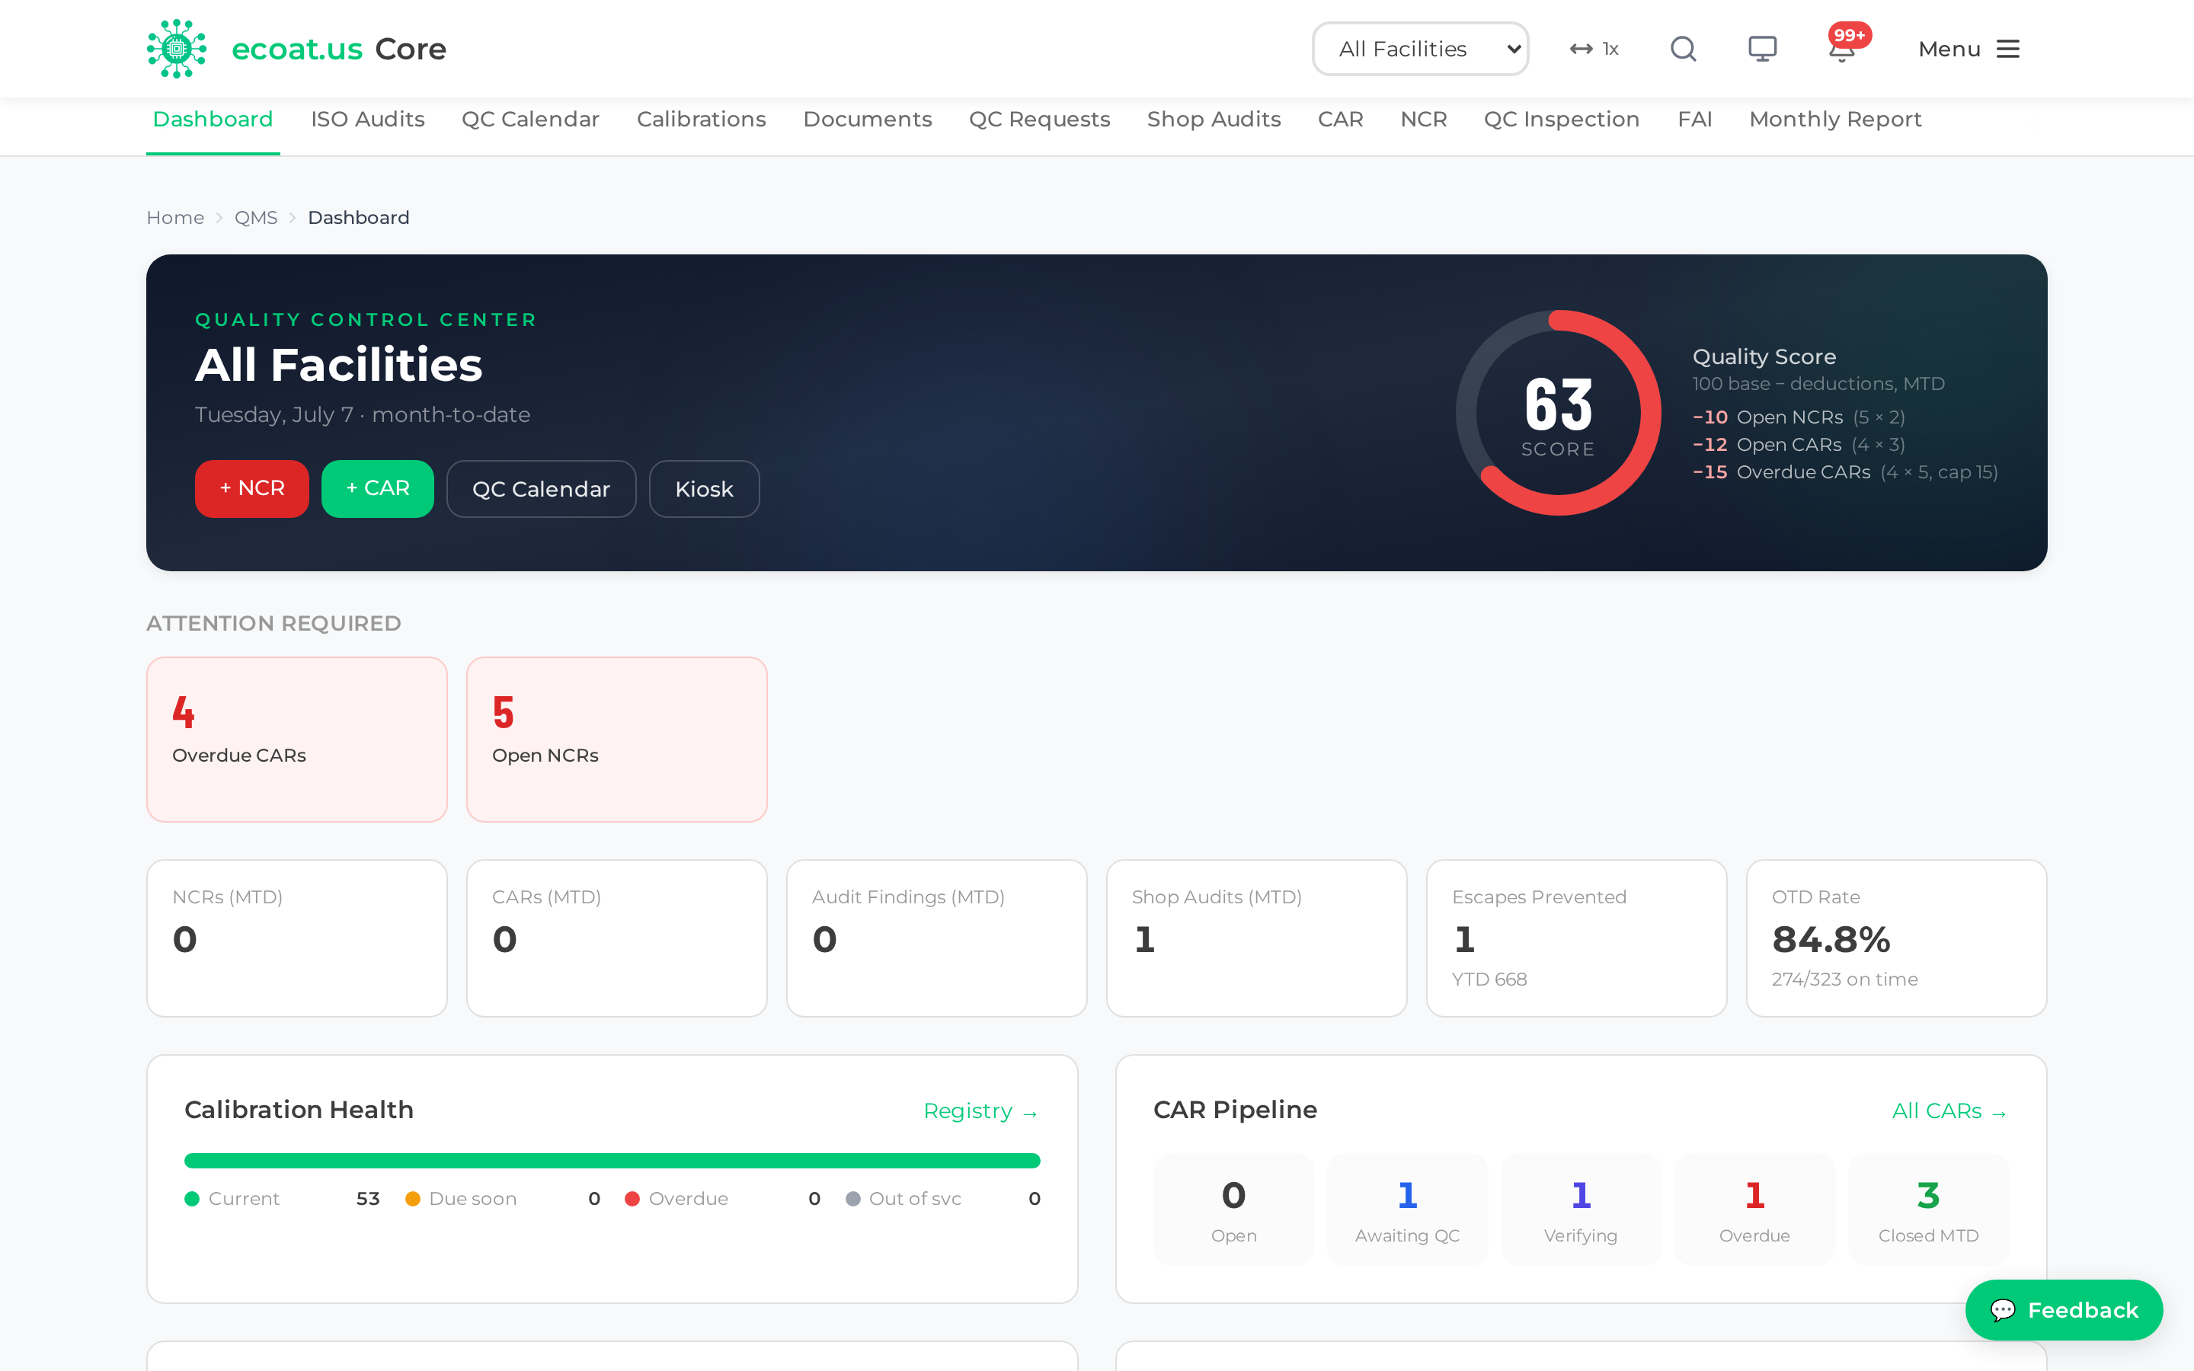This screenshot has height=1371, width=2194.
Task: Select the Open stage in CAR Pipeline
Action: (x=1234, y=1210)
